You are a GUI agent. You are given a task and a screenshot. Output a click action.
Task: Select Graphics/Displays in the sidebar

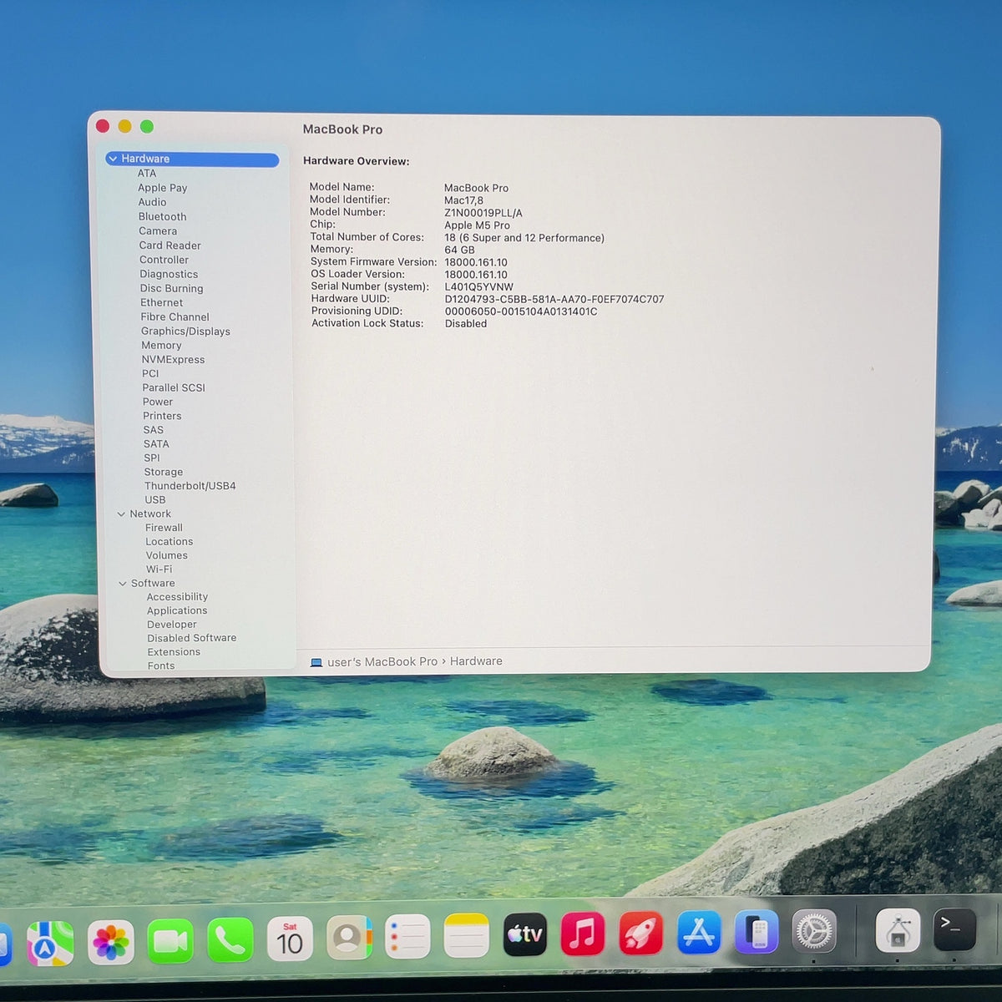click(x=185, y=331)
